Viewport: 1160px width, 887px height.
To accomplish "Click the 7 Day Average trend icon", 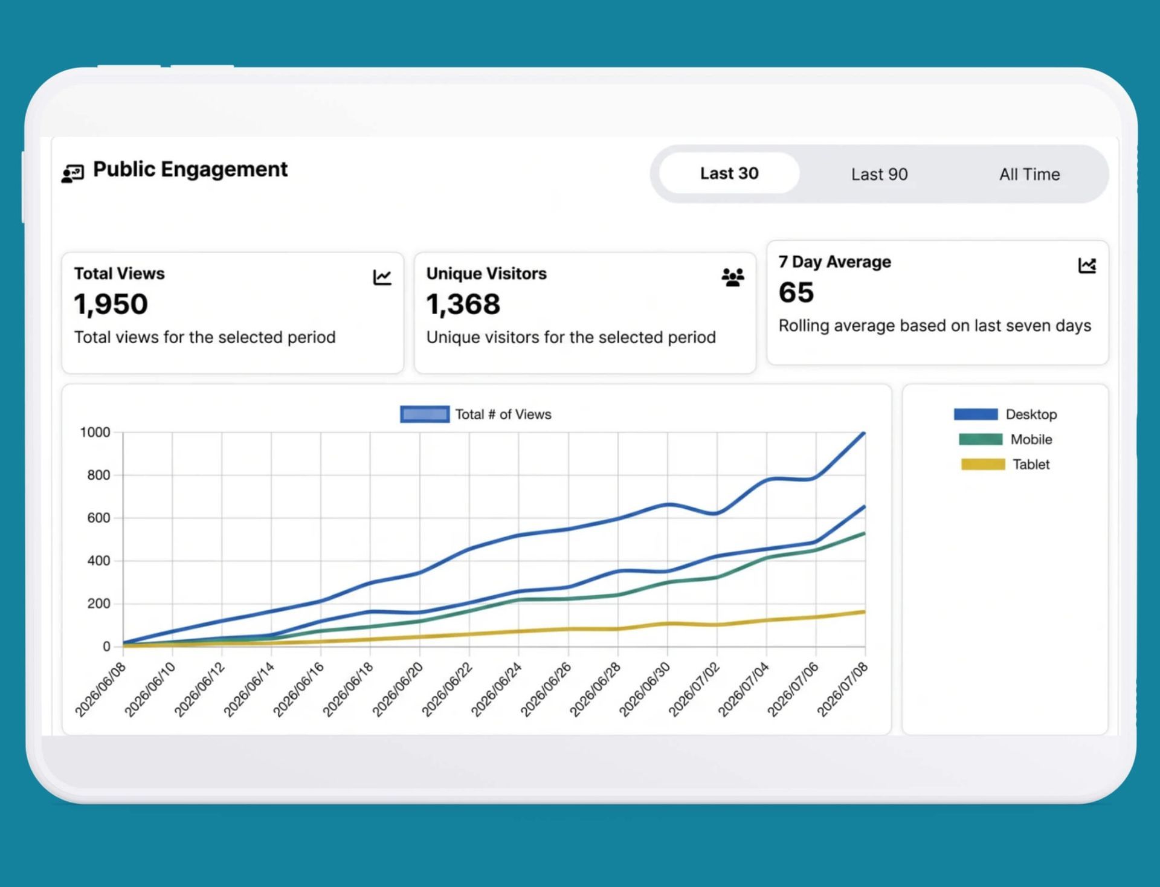I will click(1087, 265).
